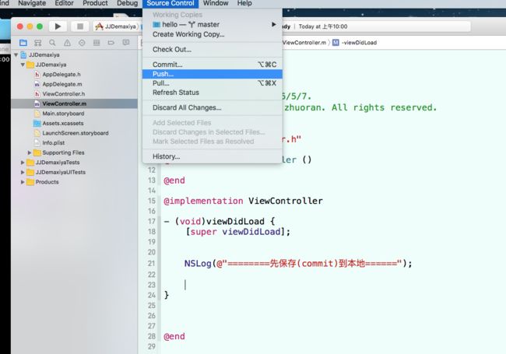Open the Product menu
Screen dimensions: 506x354
(x=95, y=3)
